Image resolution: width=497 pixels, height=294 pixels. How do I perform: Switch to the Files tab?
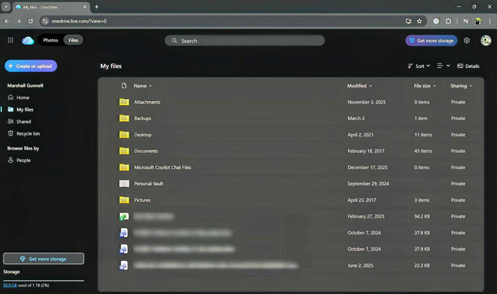73,40
